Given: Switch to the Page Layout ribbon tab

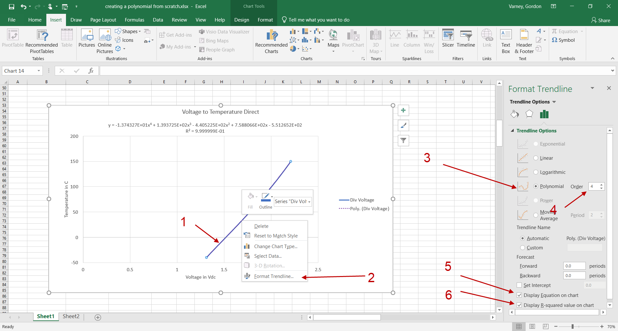Looking at the screenshot, I should [x=103, y=20].
